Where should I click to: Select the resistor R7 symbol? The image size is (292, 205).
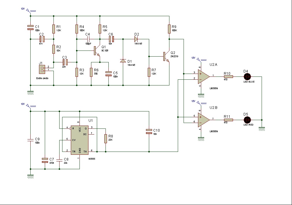coord(149,72)
